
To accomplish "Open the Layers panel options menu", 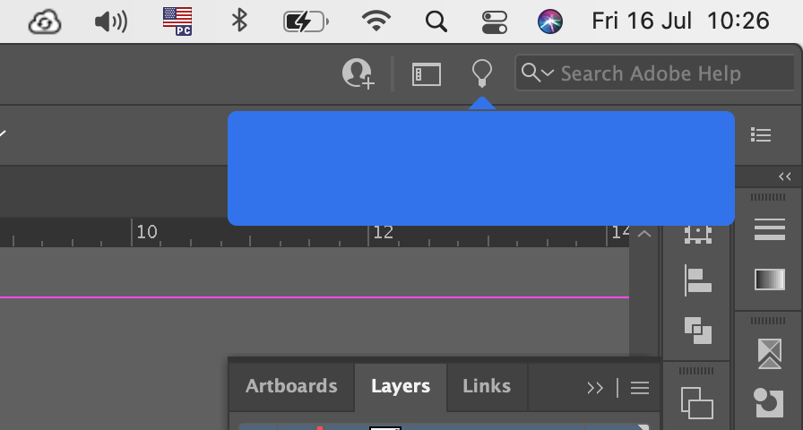I will click(640, 388).
